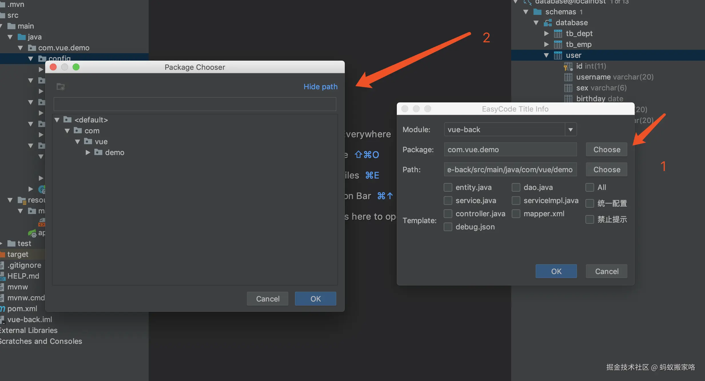Select the tb_emp table icon
The width and height of the screenshot is (705, 381).
click(558, 45)
